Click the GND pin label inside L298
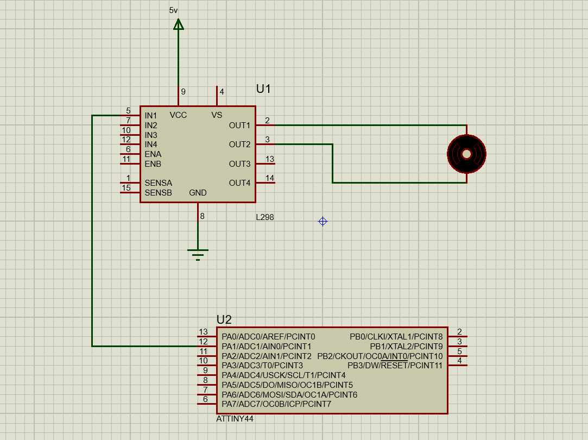588x440 pixels. 198,193
